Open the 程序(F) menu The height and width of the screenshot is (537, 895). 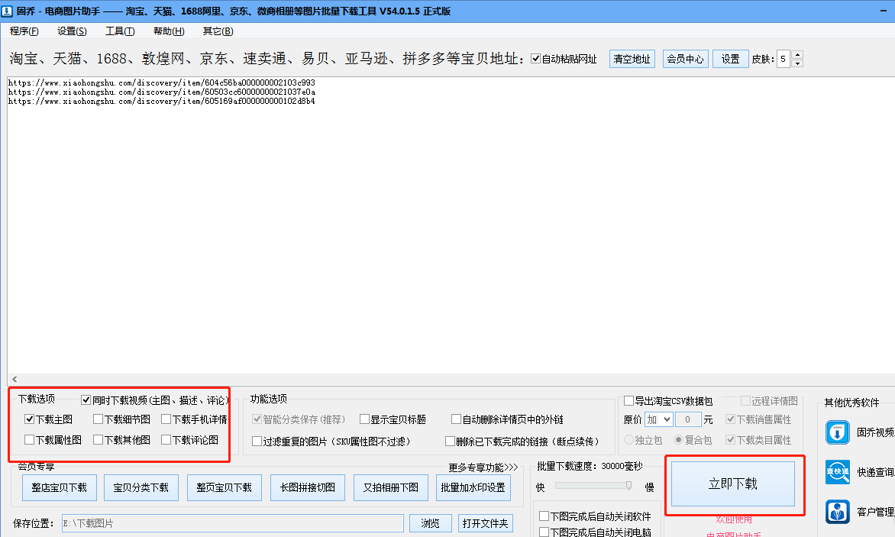point(24,31)
